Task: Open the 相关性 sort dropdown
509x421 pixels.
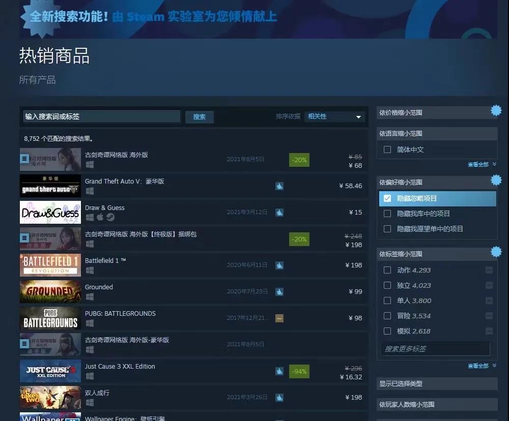Action: tap(334, 116)
